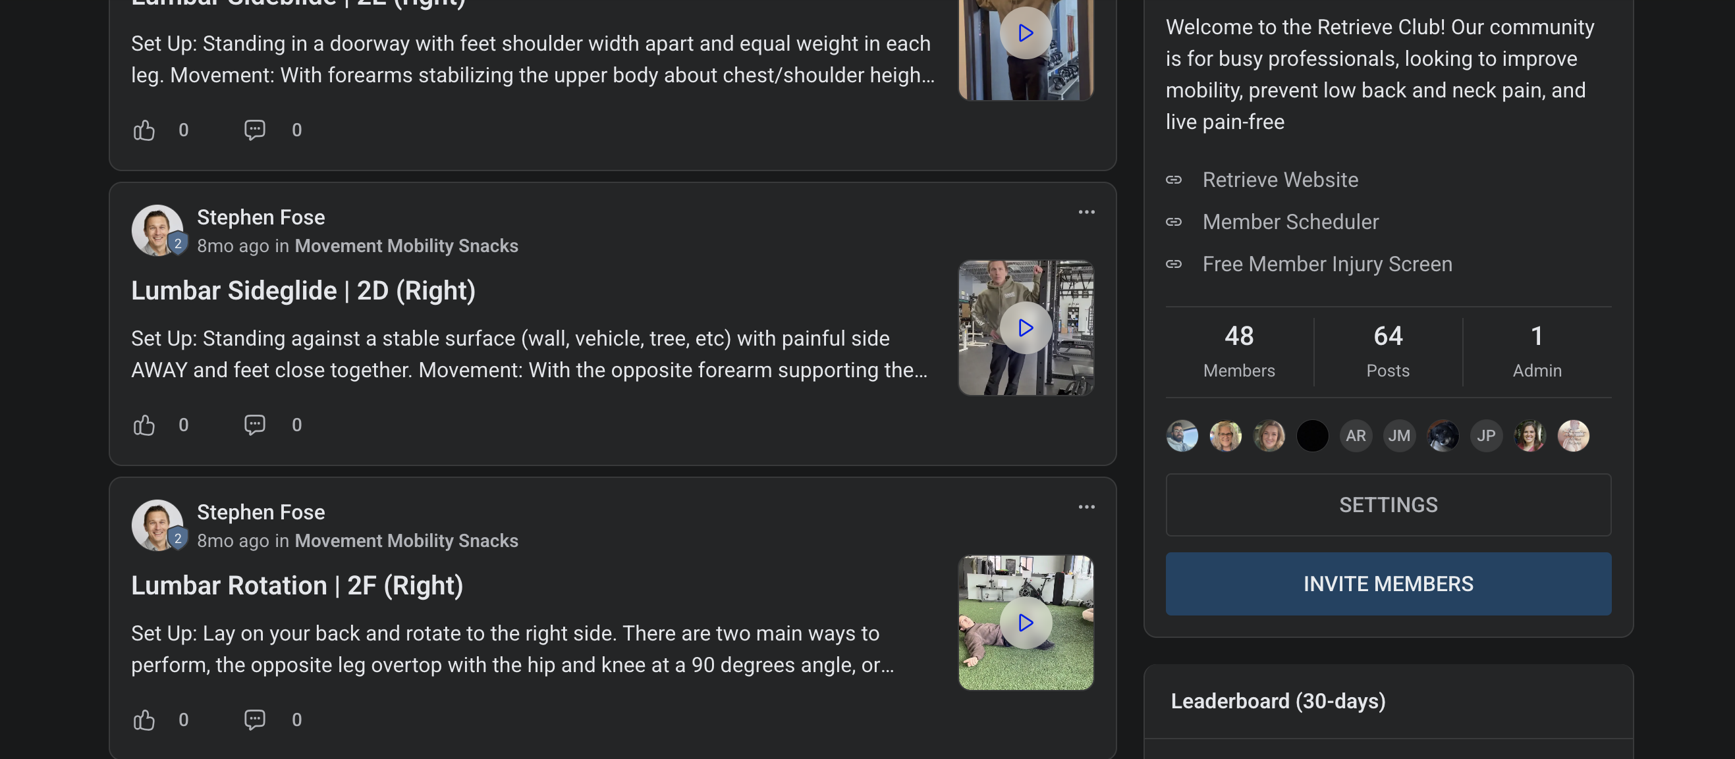
Task: Play the Lumbar Sideglide 2D video
Action: click(1025, 328)
